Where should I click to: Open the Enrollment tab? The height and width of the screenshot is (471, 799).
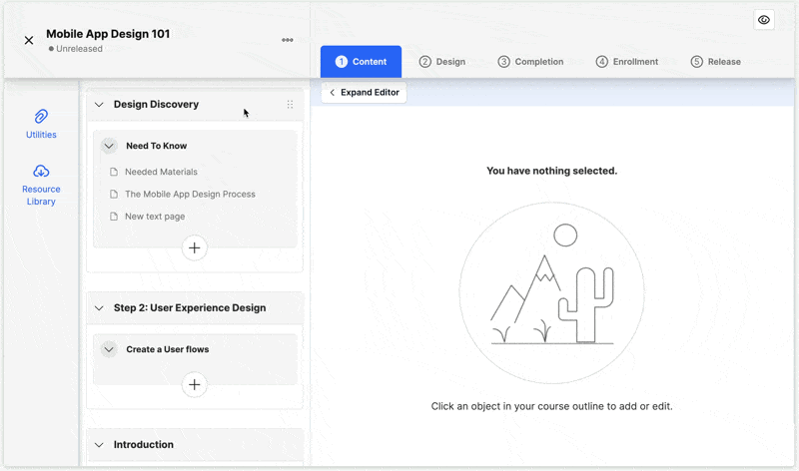[627, 62]
